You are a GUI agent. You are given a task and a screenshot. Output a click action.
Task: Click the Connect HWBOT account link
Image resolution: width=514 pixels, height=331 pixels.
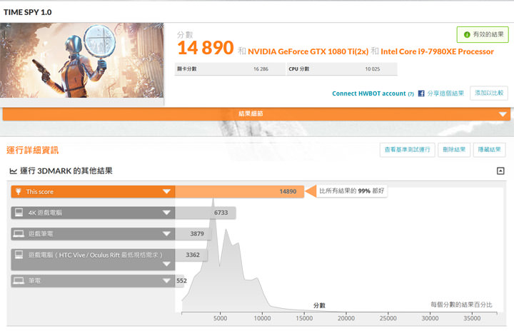pyautogui.click(x=368, y=93)
